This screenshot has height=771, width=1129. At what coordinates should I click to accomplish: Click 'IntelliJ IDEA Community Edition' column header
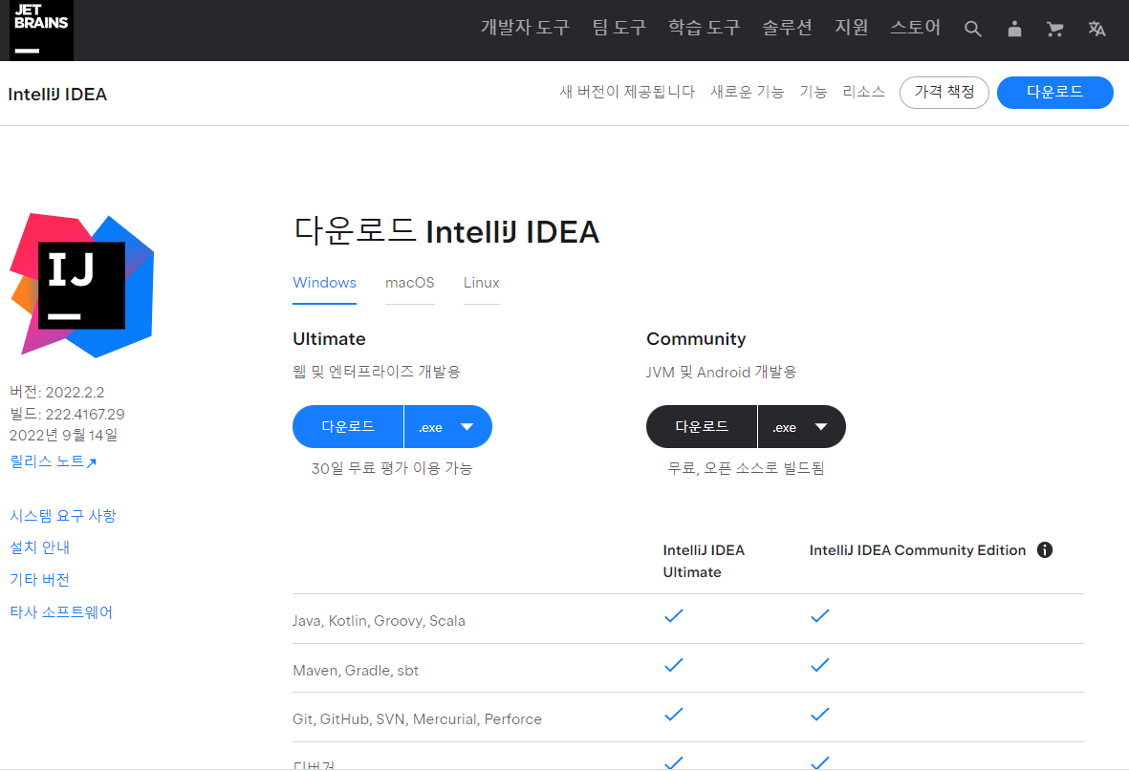click(918, 550)
